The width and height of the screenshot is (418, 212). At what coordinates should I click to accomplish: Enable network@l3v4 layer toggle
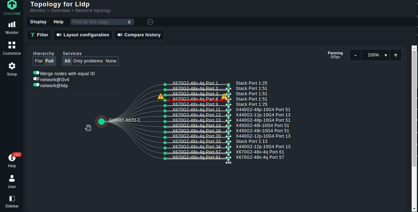pyautogui.click(x=36, y=79)
